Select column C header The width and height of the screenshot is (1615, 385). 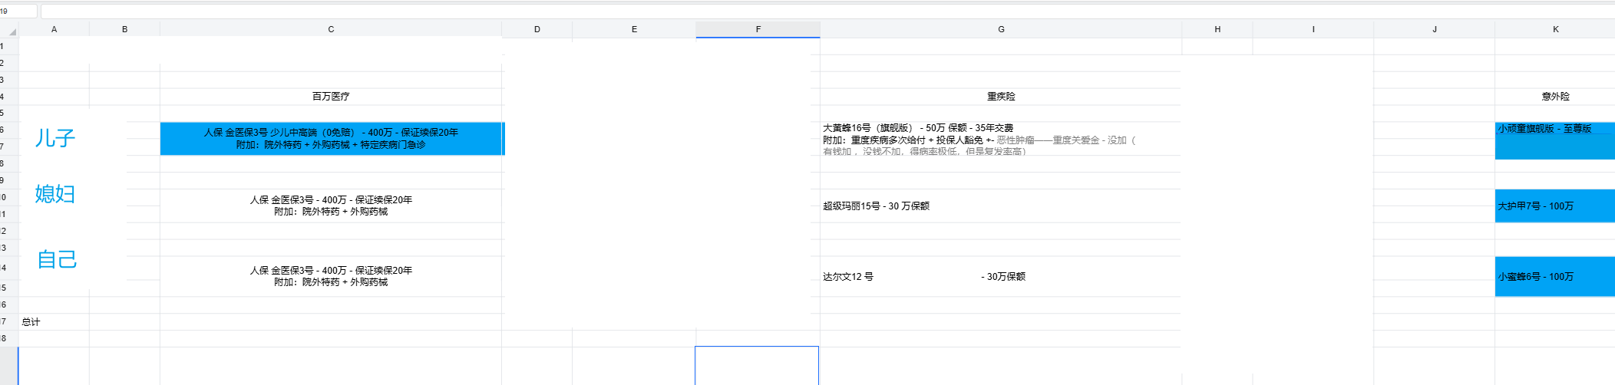click(331, 29)
